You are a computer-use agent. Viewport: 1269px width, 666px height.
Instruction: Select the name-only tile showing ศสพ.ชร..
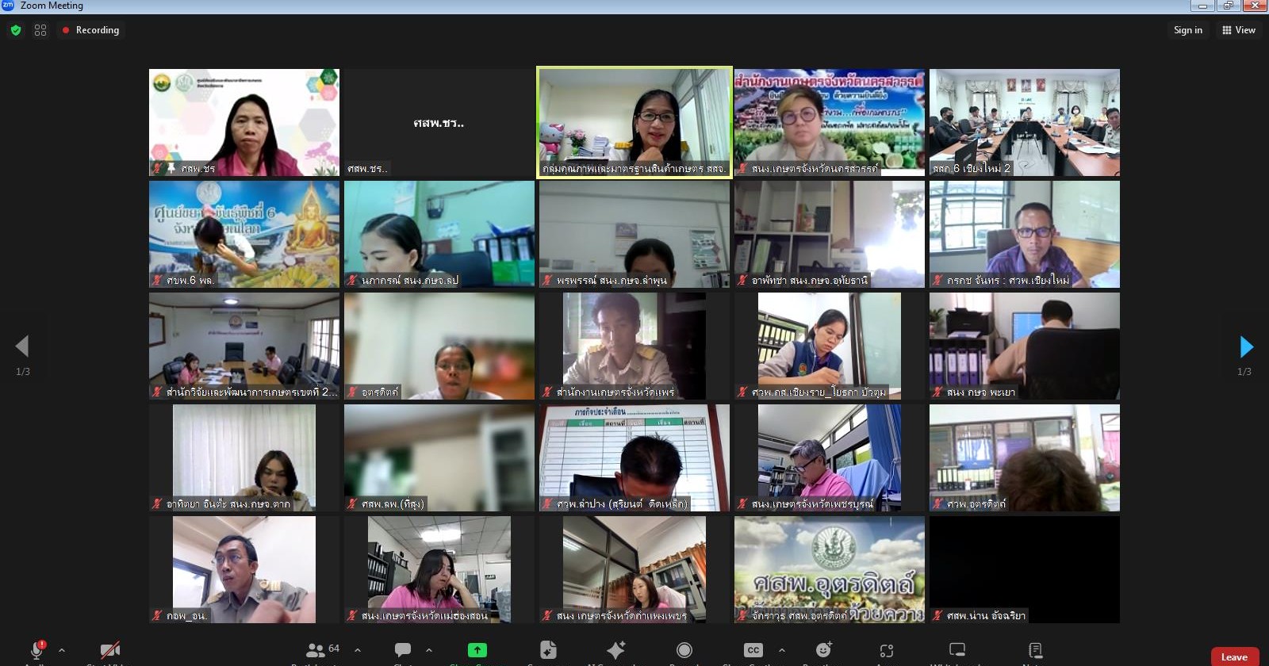pos(439,122)
